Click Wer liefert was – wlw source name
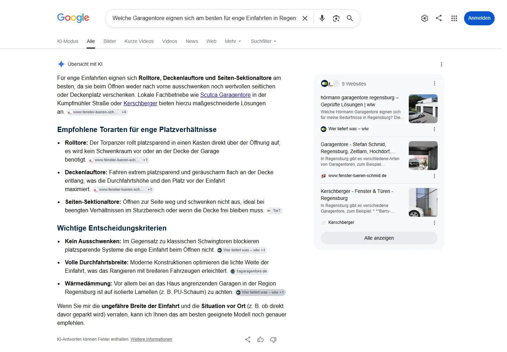Screen dimensions: 507x352 click(x=349, y=129)
